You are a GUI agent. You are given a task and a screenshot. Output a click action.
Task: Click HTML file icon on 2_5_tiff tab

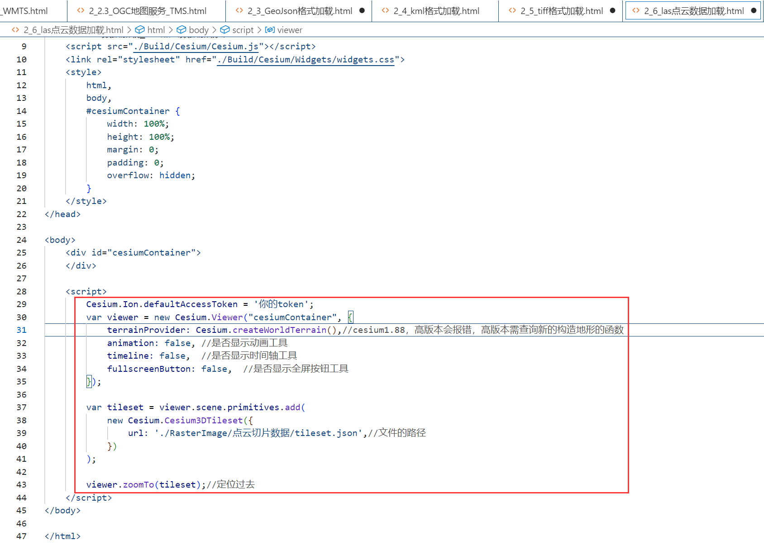pos(512,10)
